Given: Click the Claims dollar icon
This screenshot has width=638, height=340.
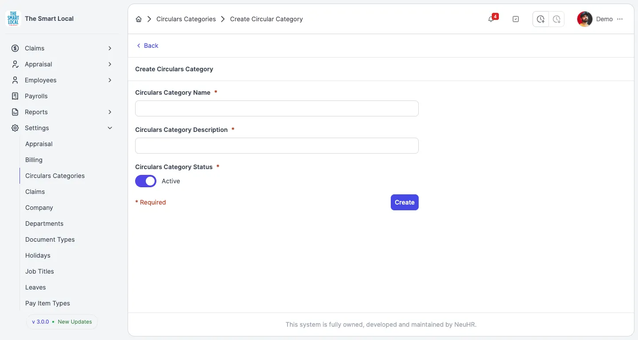Looking at the screenshot, I should 15,48.
